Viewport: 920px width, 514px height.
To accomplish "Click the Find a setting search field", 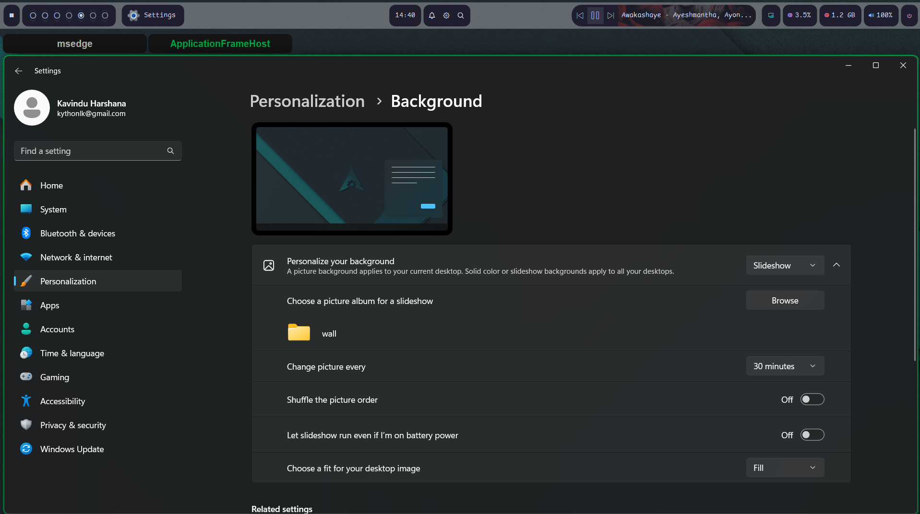I will coord(91,151).
